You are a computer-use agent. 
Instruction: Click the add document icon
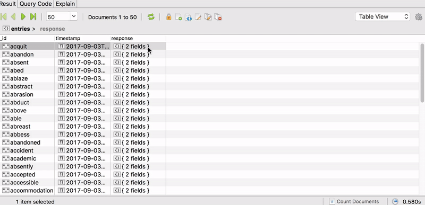(x=178, y=17)
